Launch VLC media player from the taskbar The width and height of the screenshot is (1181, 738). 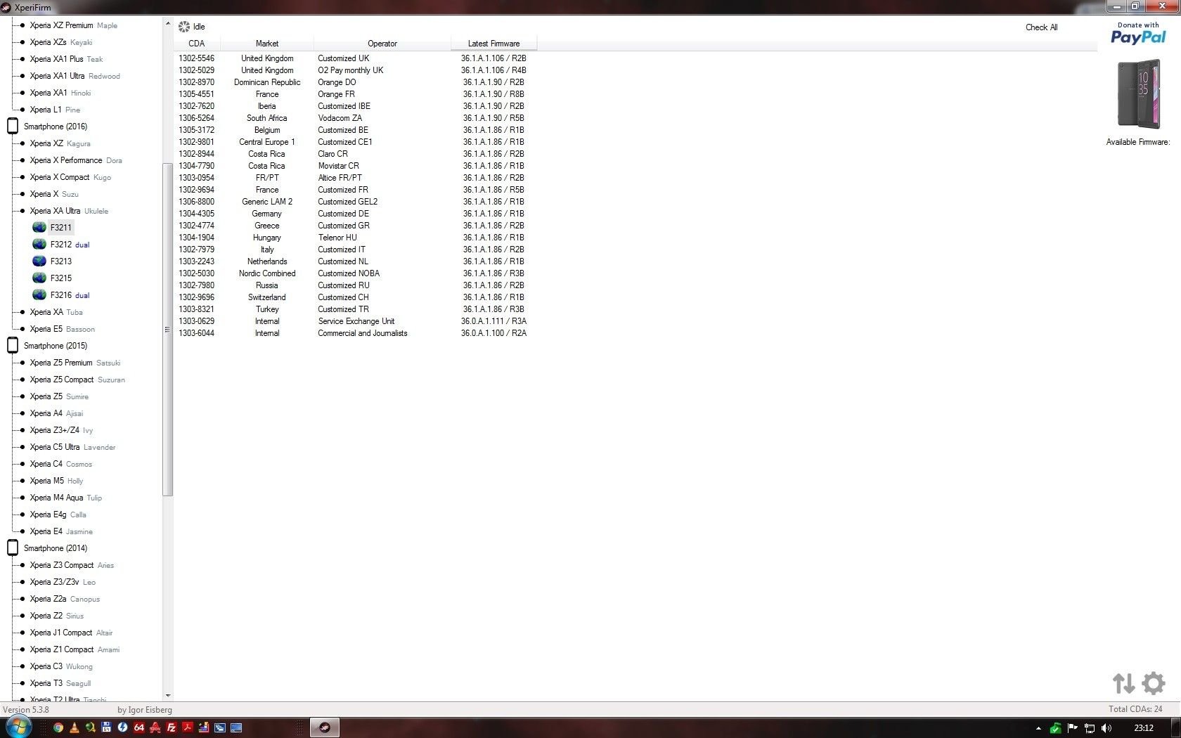coord(74,727)
